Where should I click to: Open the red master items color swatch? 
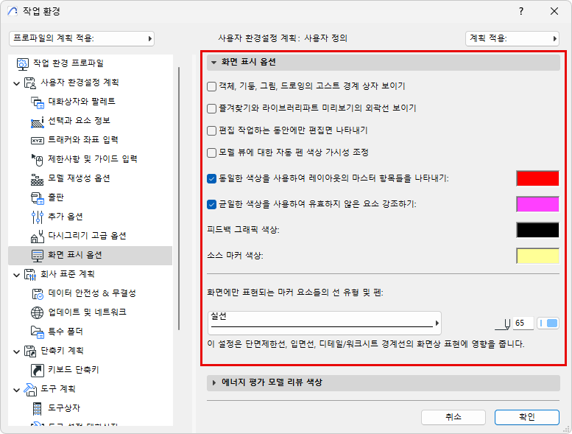click(537, 178)
